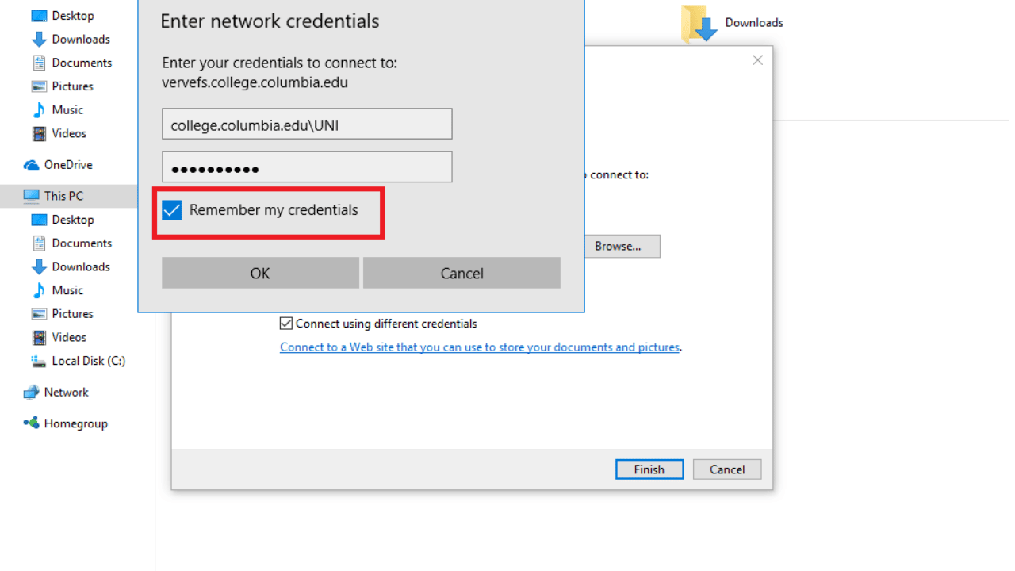The width and height of the screenshot is (1015, 571).
Task: Uncheck Connect using different credentials
Action: click(x=286, y=324)
